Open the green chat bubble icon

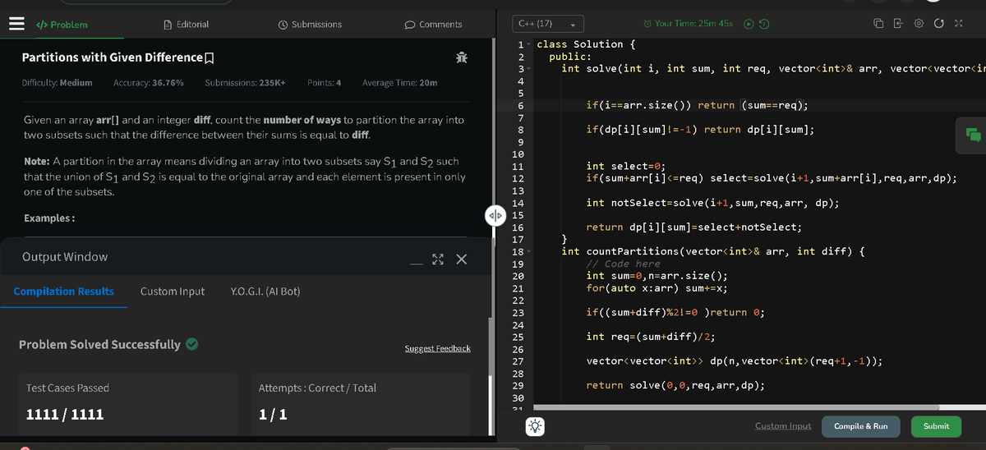(973, 135)
